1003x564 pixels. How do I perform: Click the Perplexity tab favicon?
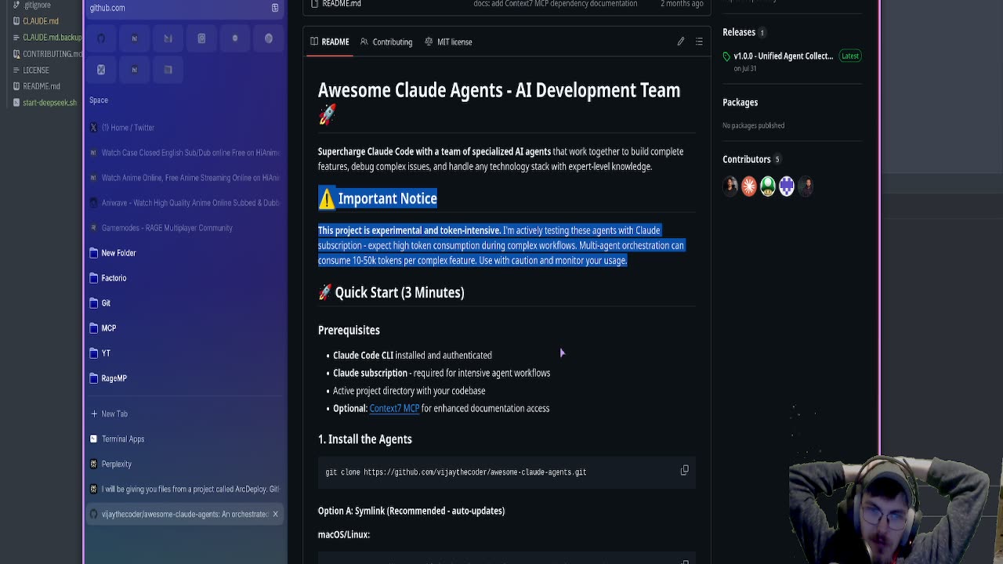pyautogui.click(x=94, y=464)
